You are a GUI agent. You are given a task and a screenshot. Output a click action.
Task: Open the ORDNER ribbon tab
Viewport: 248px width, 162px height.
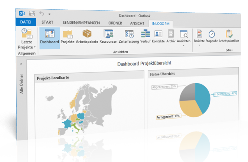click(115, 23)
